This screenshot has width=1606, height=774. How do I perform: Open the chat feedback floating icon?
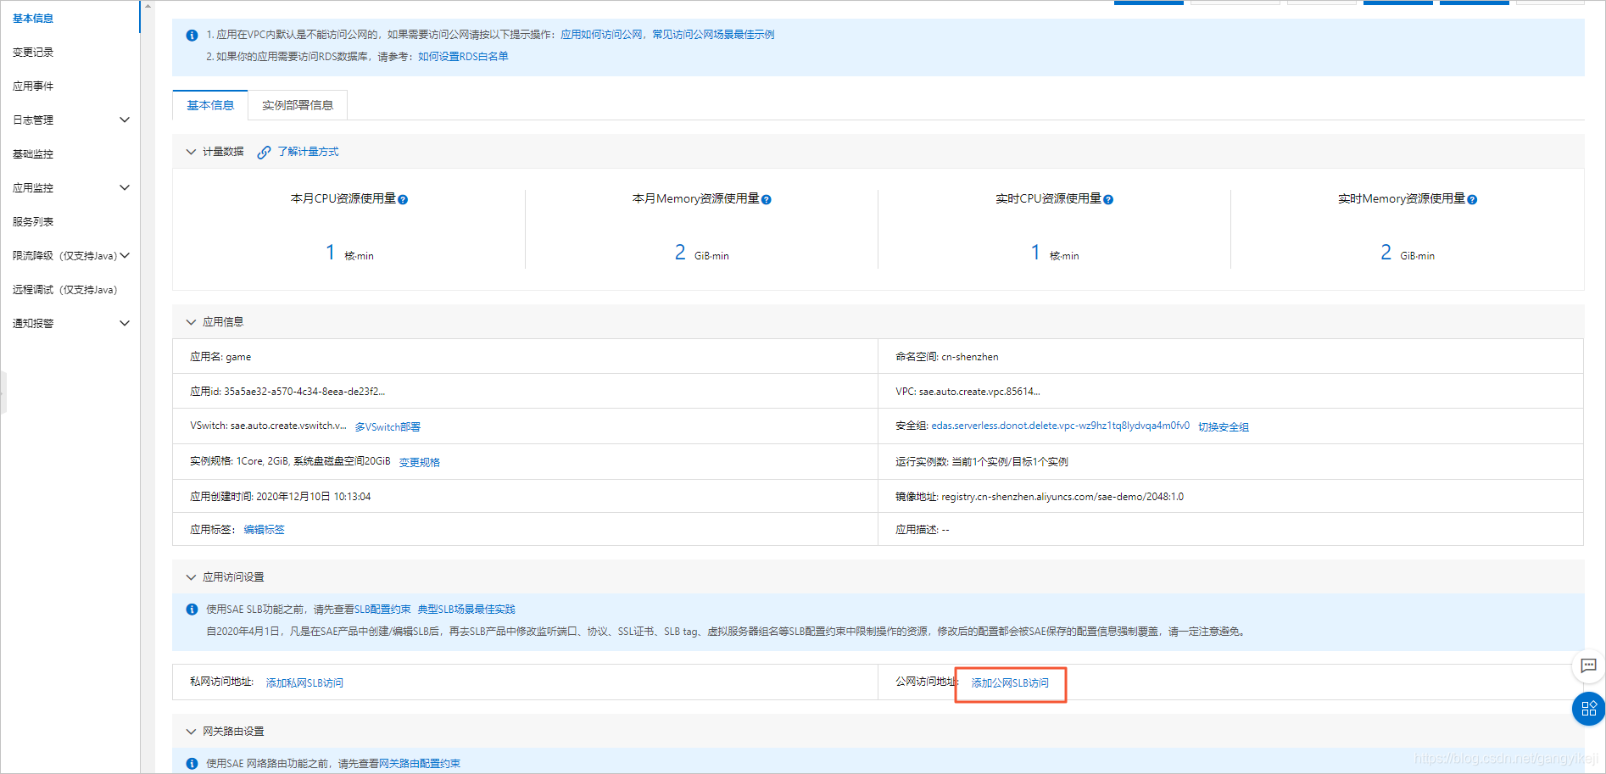click(x=1588, y=665)
